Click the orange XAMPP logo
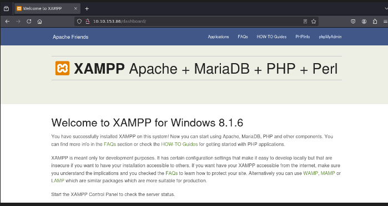The height and width of the screenshot is (206, 388). tap(62, 68)
